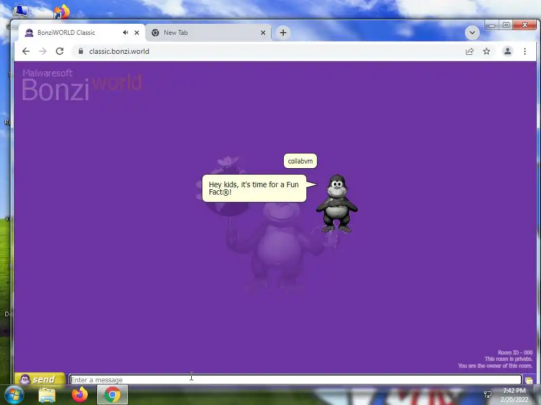Open the Computer icon on the desktop
Screen dimensions: 541x405
(21, 11)
